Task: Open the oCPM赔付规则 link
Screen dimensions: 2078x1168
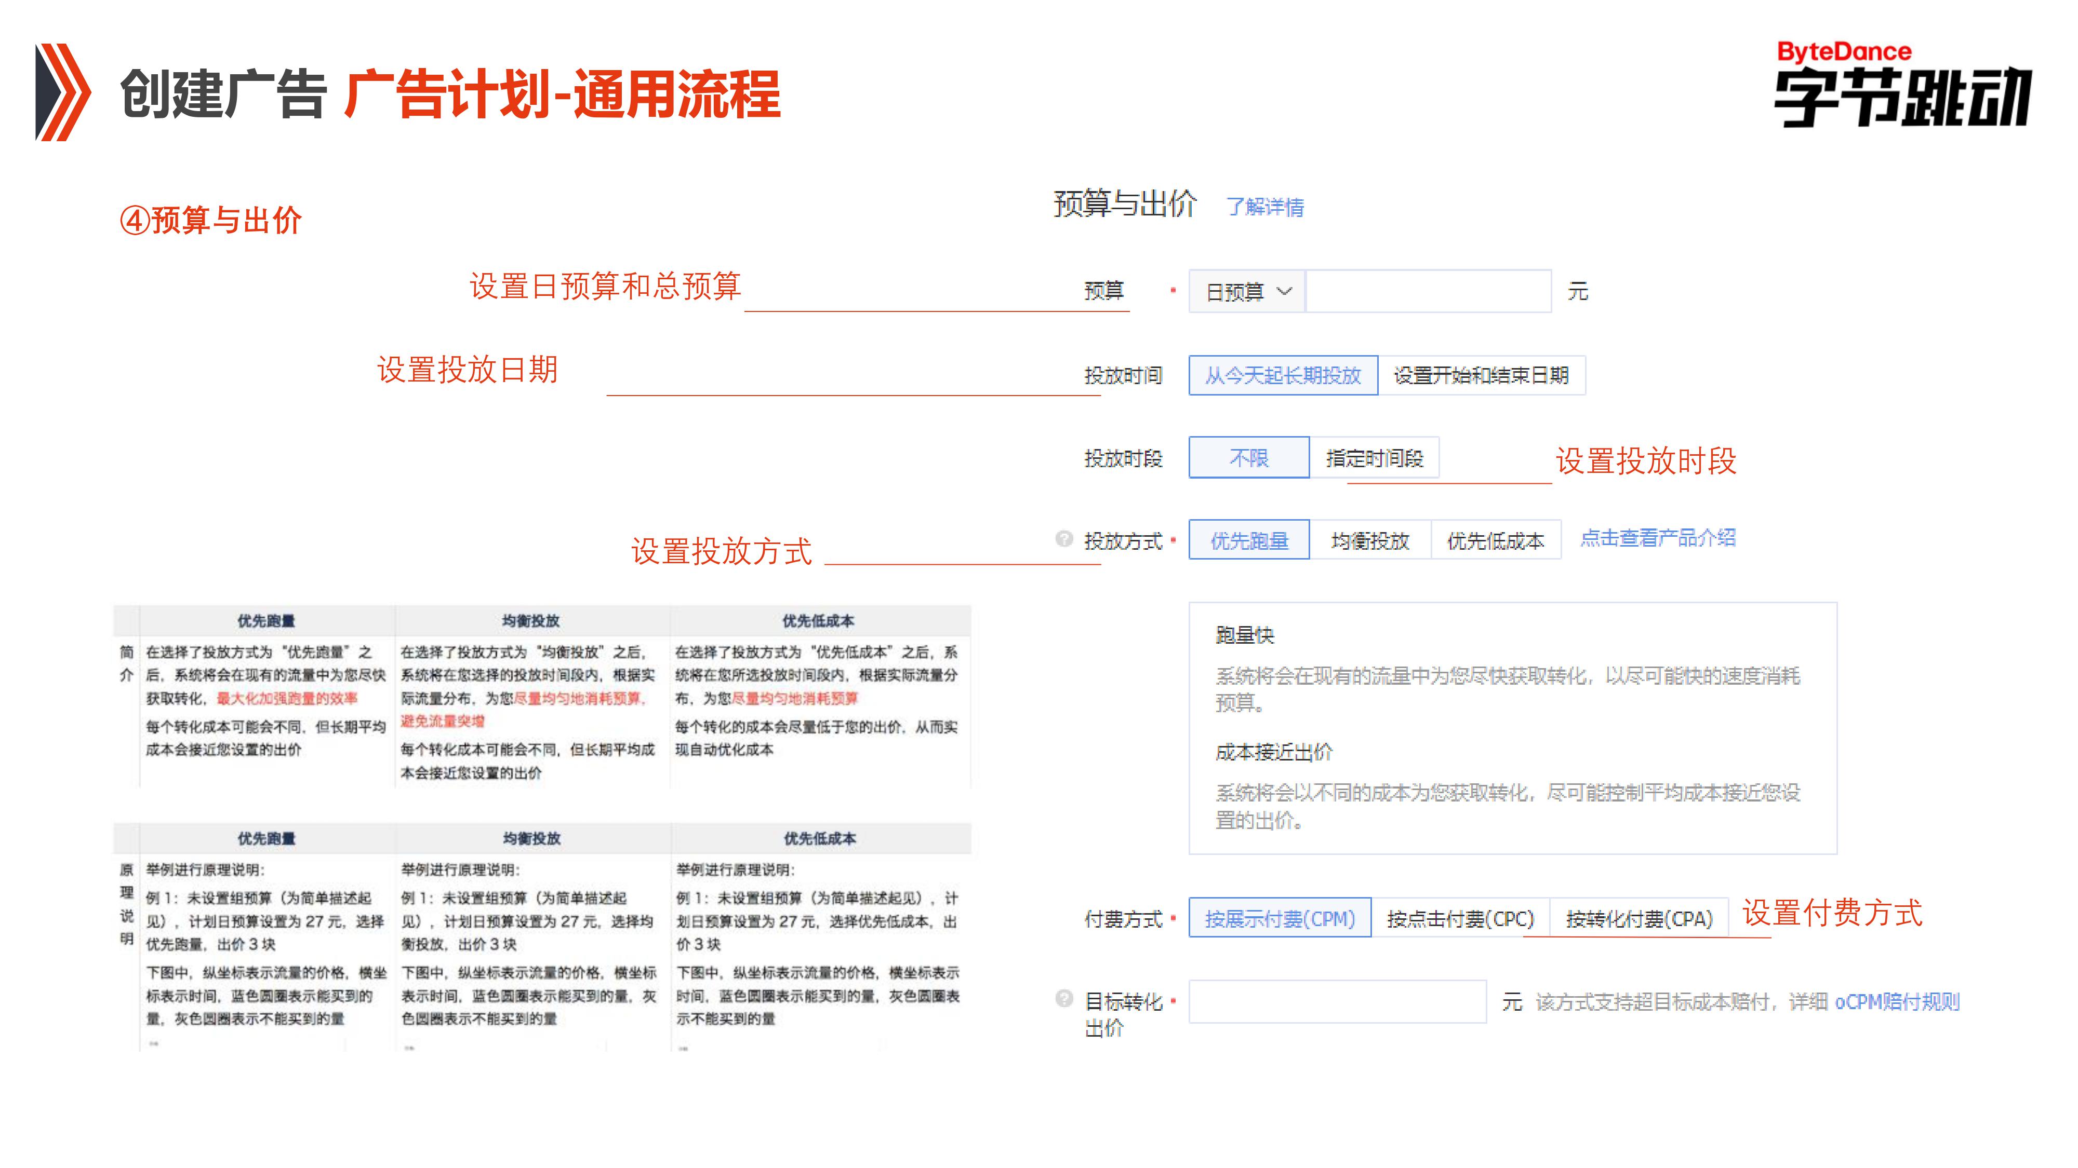Action: click(1897, 1001)
